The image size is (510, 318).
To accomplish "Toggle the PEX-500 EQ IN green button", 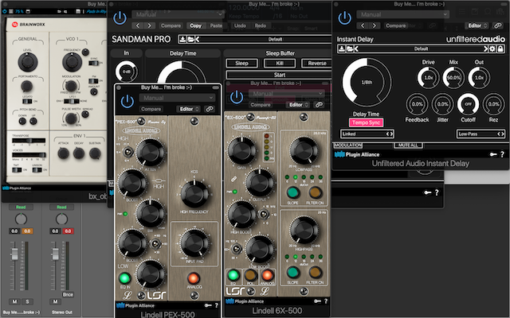I will 124,278.
